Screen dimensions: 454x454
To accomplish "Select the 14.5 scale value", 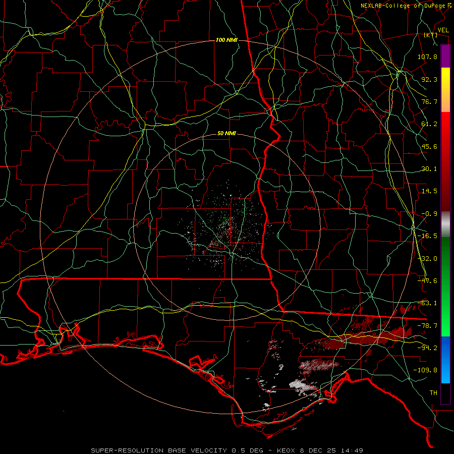I will 429,191.
